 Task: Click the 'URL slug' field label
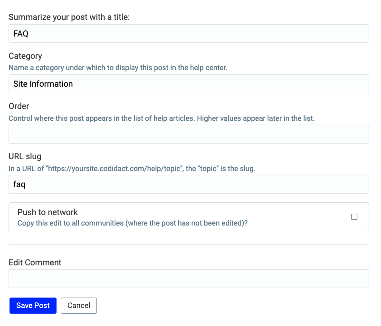click(x=25, y=156)
